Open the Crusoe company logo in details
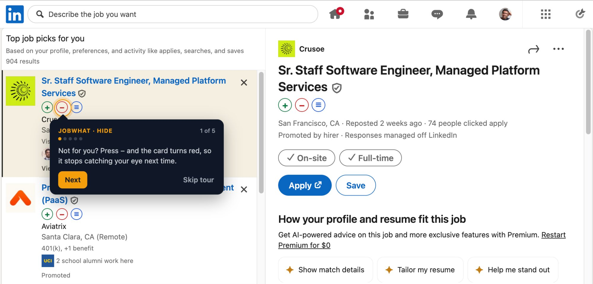593x284 pixels. point(286,49)
